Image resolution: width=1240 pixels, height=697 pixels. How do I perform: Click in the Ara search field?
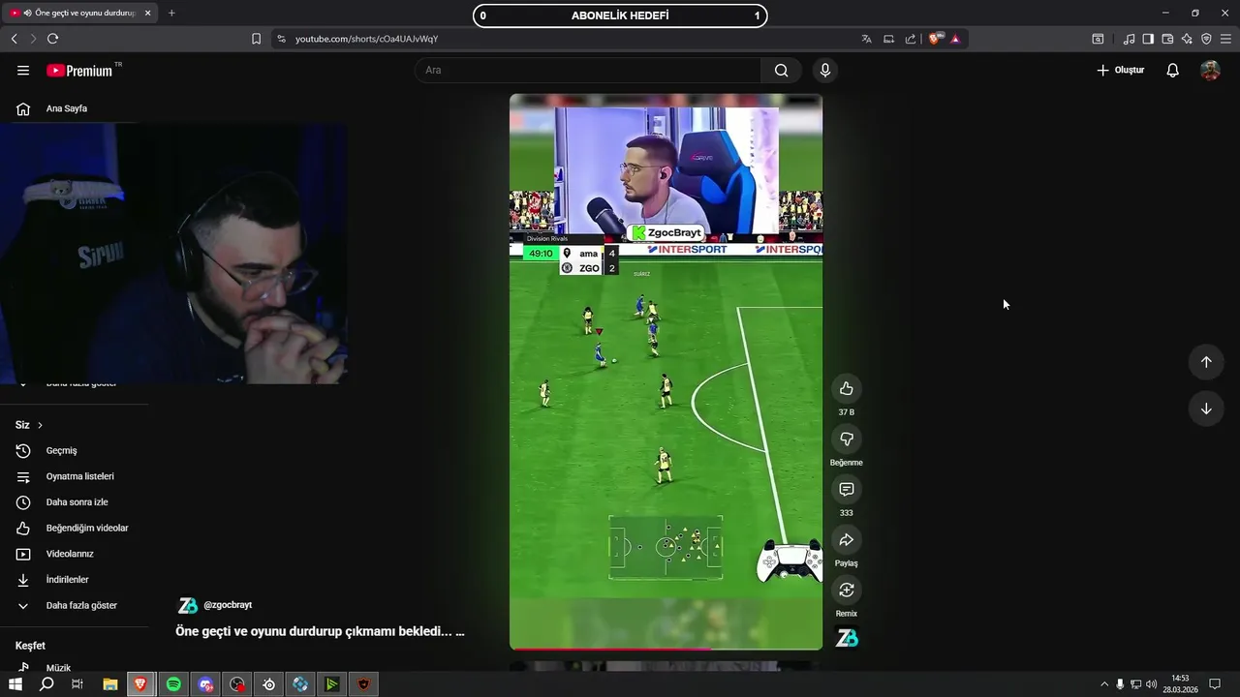[588, 70]
